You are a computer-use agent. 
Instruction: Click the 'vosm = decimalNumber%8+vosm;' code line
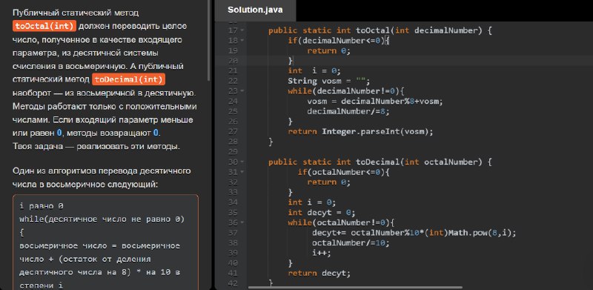pyautogui.click(x=374, y=102)
